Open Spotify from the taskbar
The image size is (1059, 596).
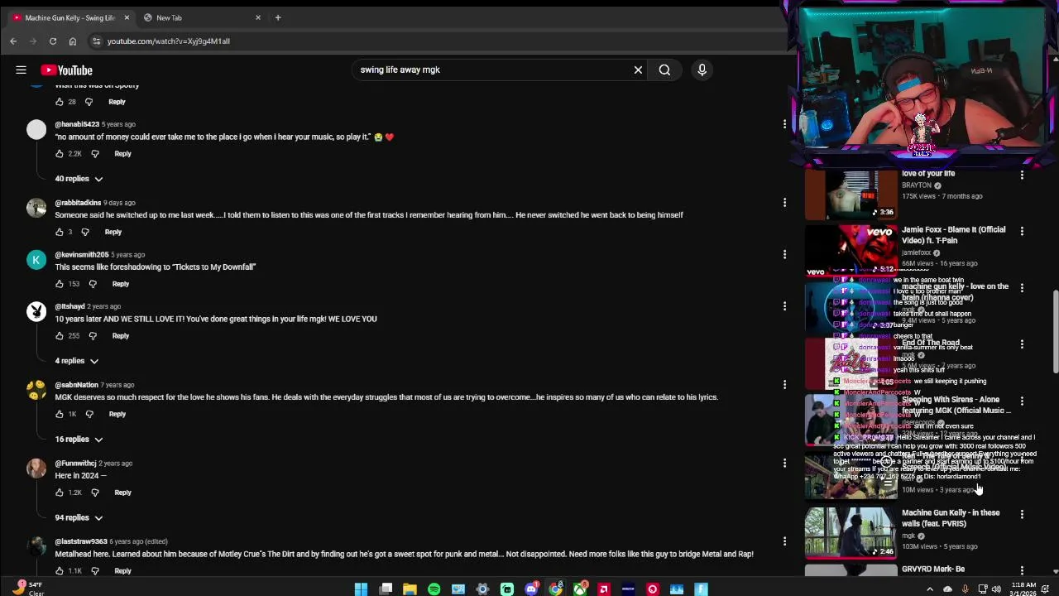pos(434,589)
